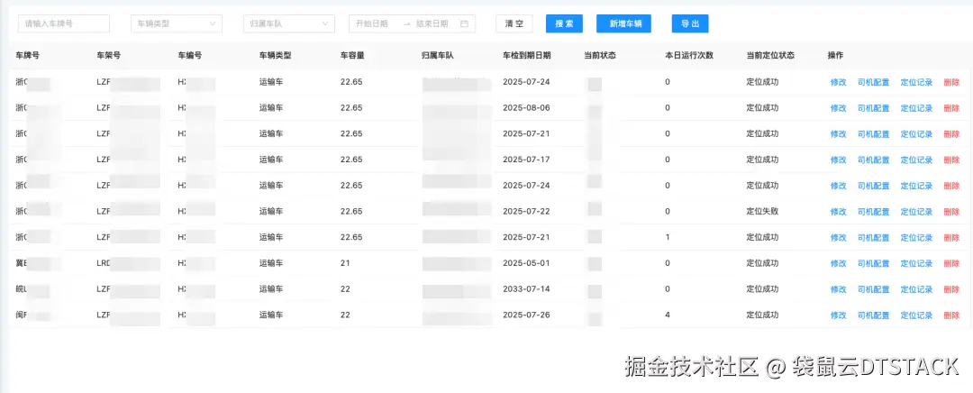
Task: Open 定位记录 for the 2025-07-26 row
Action: (x=916, y=315)
